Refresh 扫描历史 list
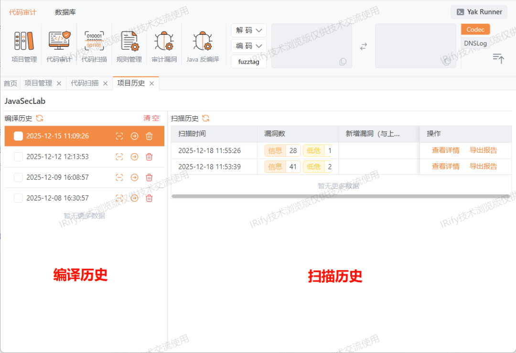The image size is (516, 353). (x=205, y=118)
